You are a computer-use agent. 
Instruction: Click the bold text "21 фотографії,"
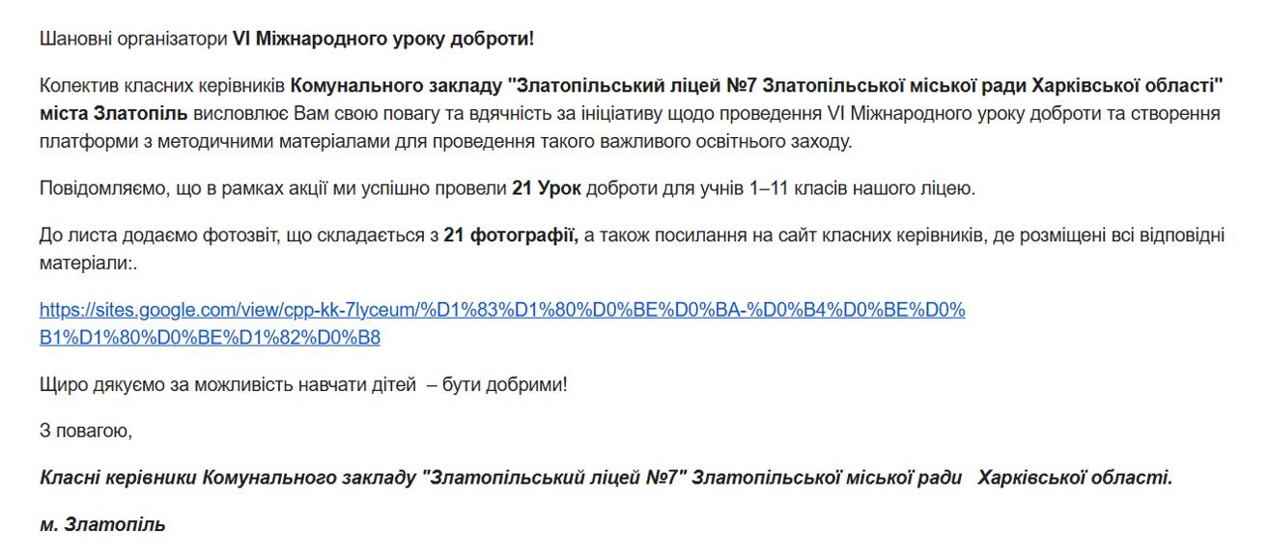(x=510, y=236)
